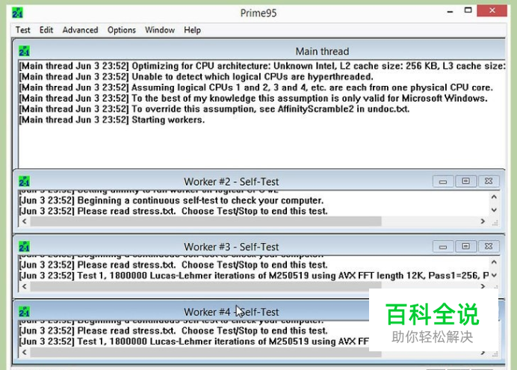Open the Edit menu
The height and width of the screenshot is (370, 517).
click(x=46, y=30)
